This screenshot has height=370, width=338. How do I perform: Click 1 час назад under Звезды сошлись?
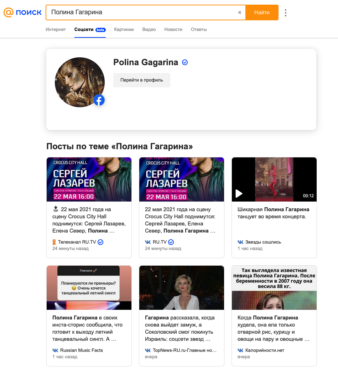[250, 249]
